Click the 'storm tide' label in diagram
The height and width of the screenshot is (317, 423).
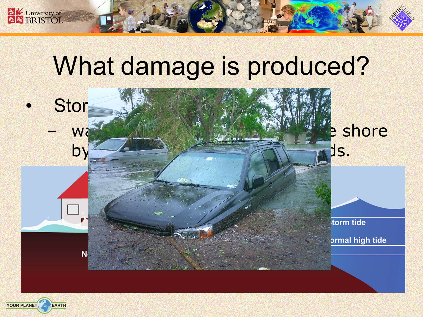pyautogui.click(x=348, y=222)
